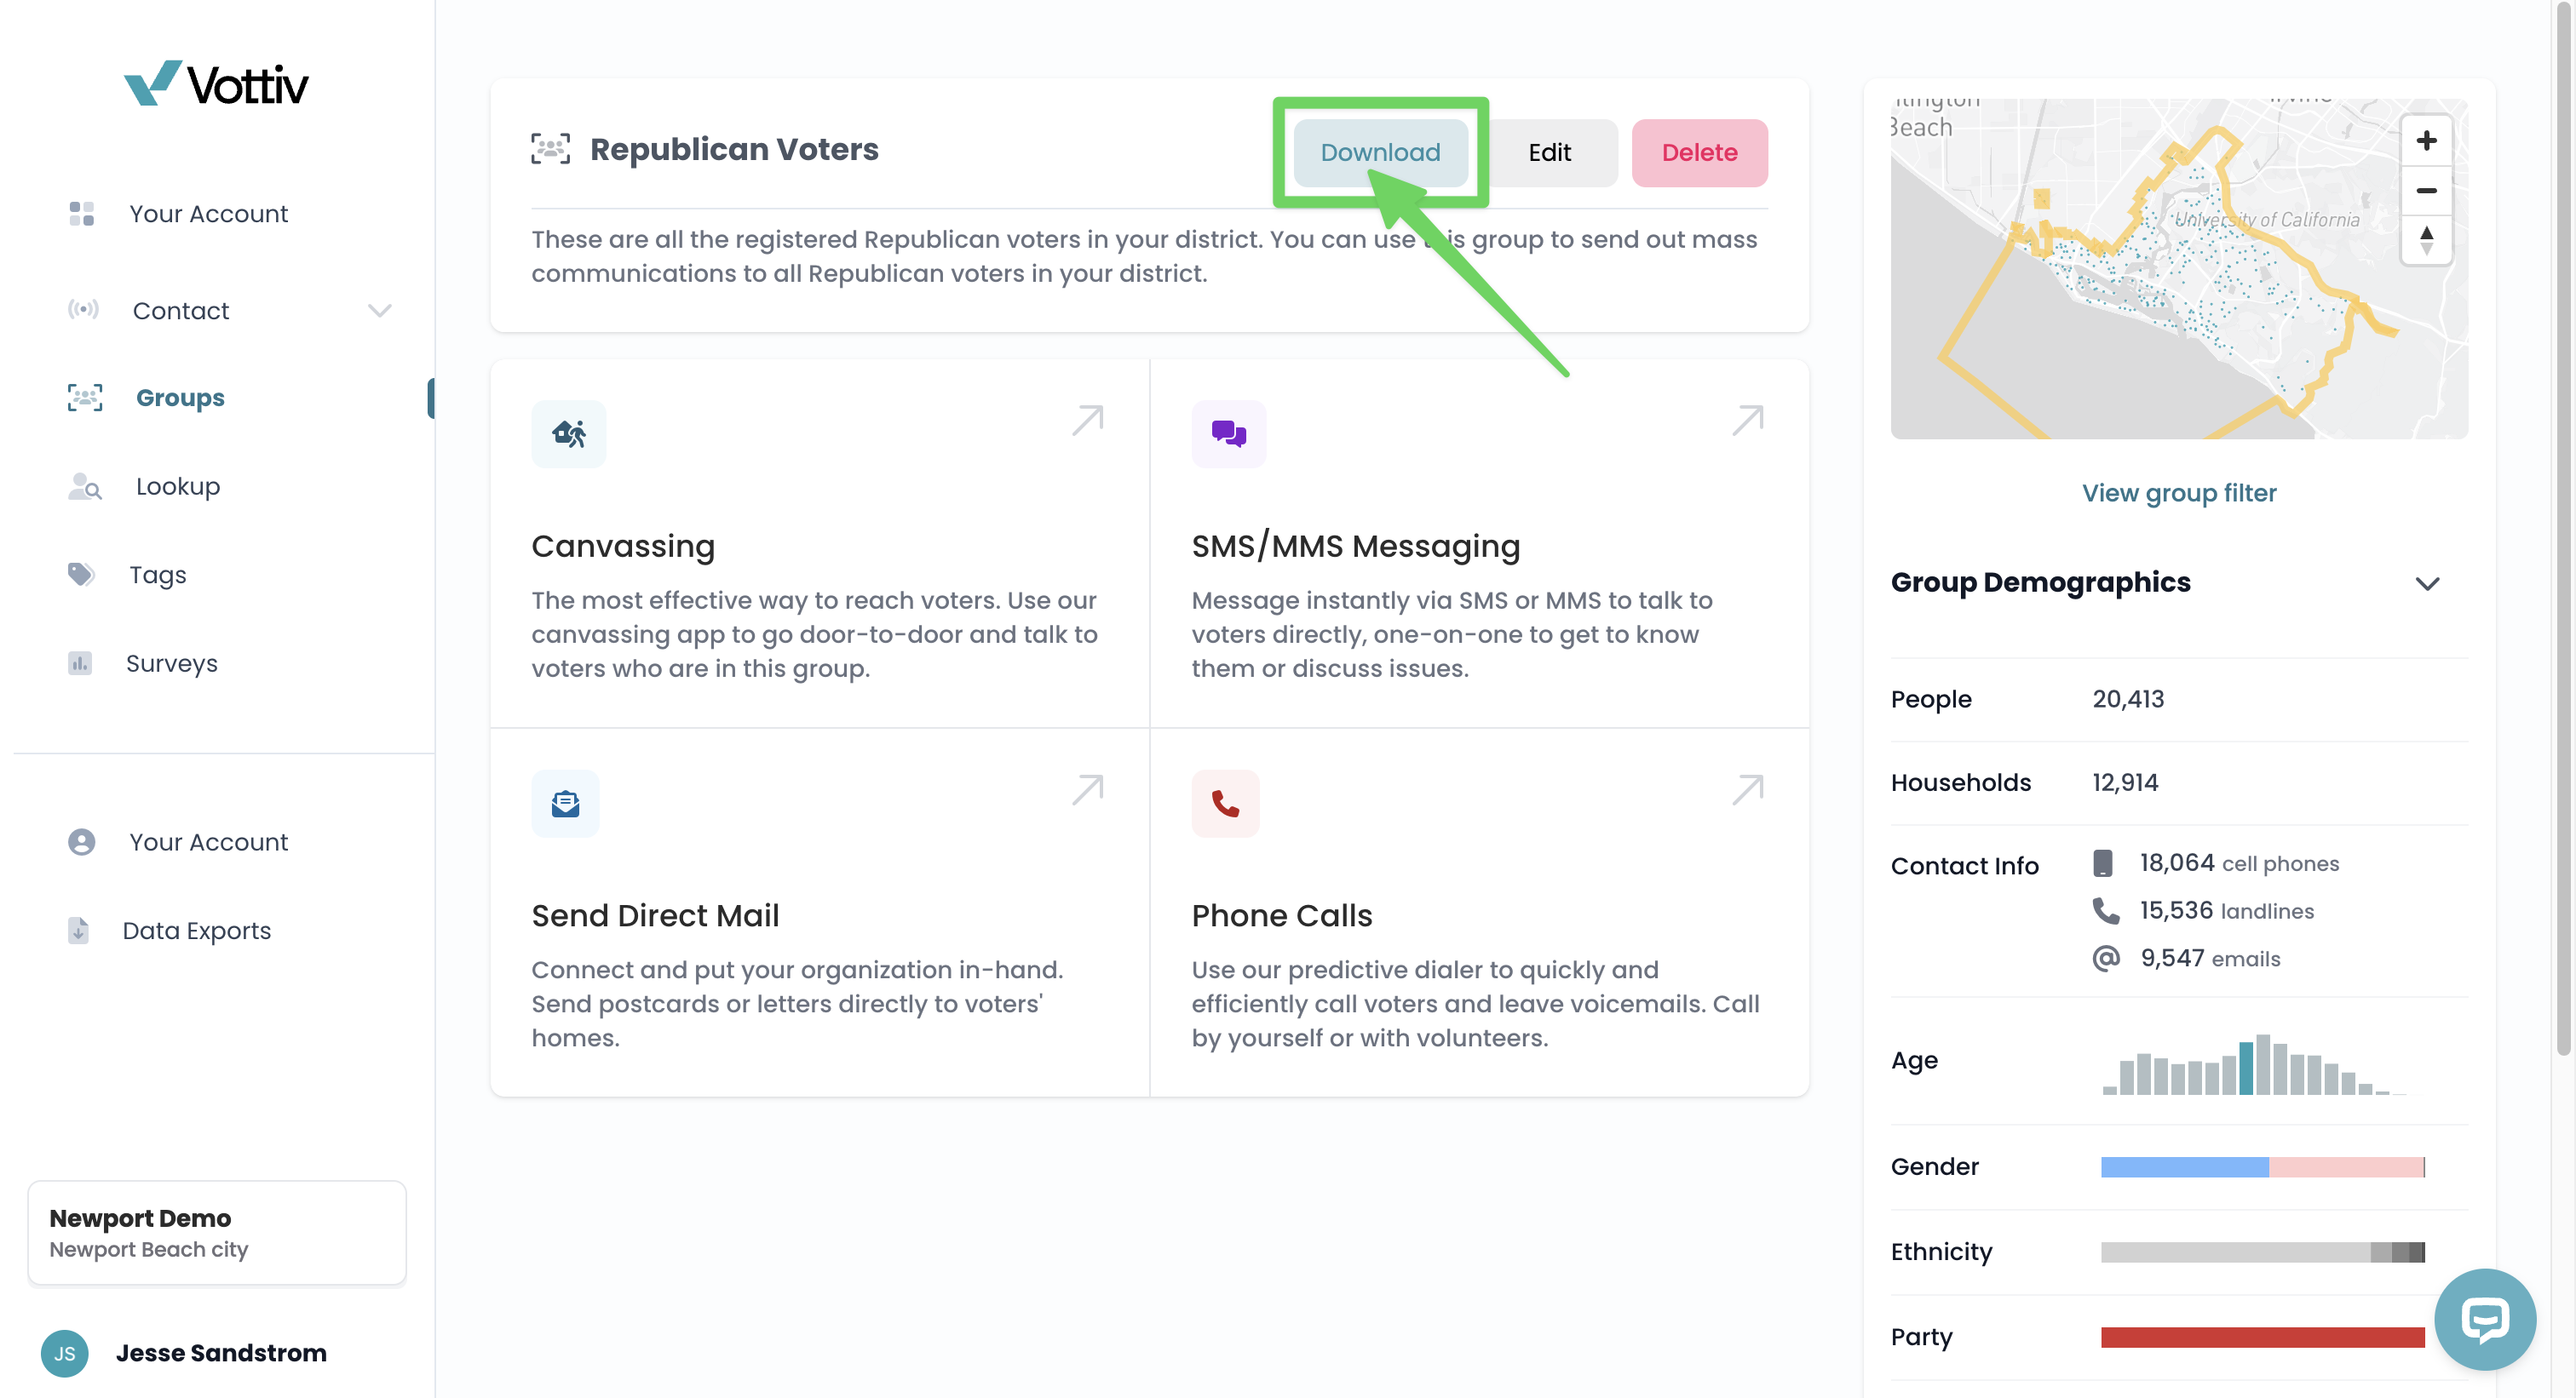The height and width of the screenshot is (1398, 2576).
Task: Click the SMS/MMS Messaging chat bubbles icon
Action: 1228,433
